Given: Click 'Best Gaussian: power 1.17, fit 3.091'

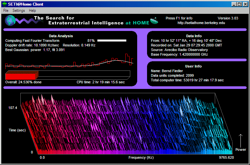Looking at the screenshot, I should click(35, 50).
